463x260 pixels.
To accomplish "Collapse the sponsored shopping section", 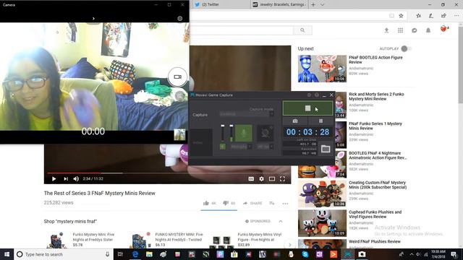I will (x=281, y=221).
